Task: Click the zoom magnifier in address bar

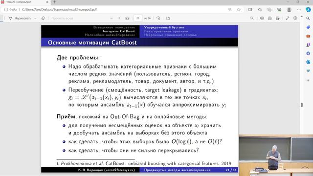Action: pos(230,9)
